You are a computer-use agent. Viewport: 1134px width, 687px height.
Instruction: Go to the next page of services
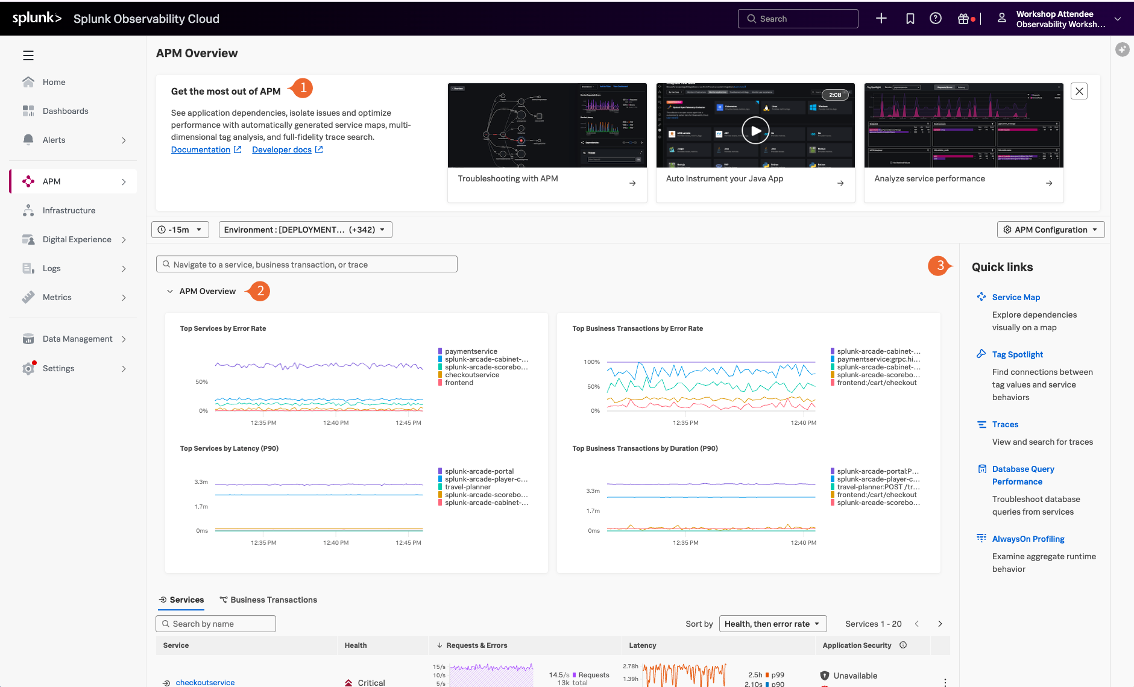coord(940,624)
